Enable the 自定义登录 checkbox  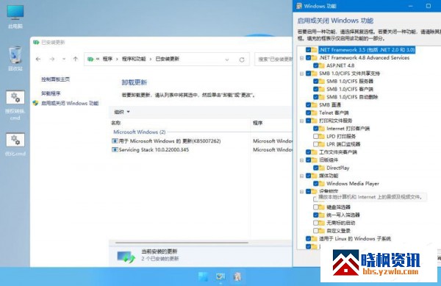[x=315, y=231]
